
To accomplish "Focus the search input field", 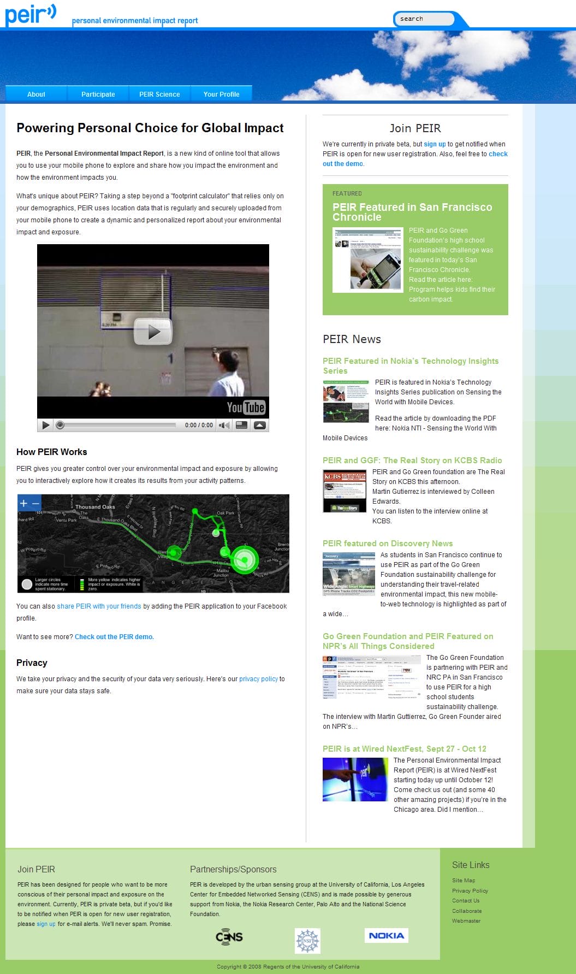I will [424, 19].
